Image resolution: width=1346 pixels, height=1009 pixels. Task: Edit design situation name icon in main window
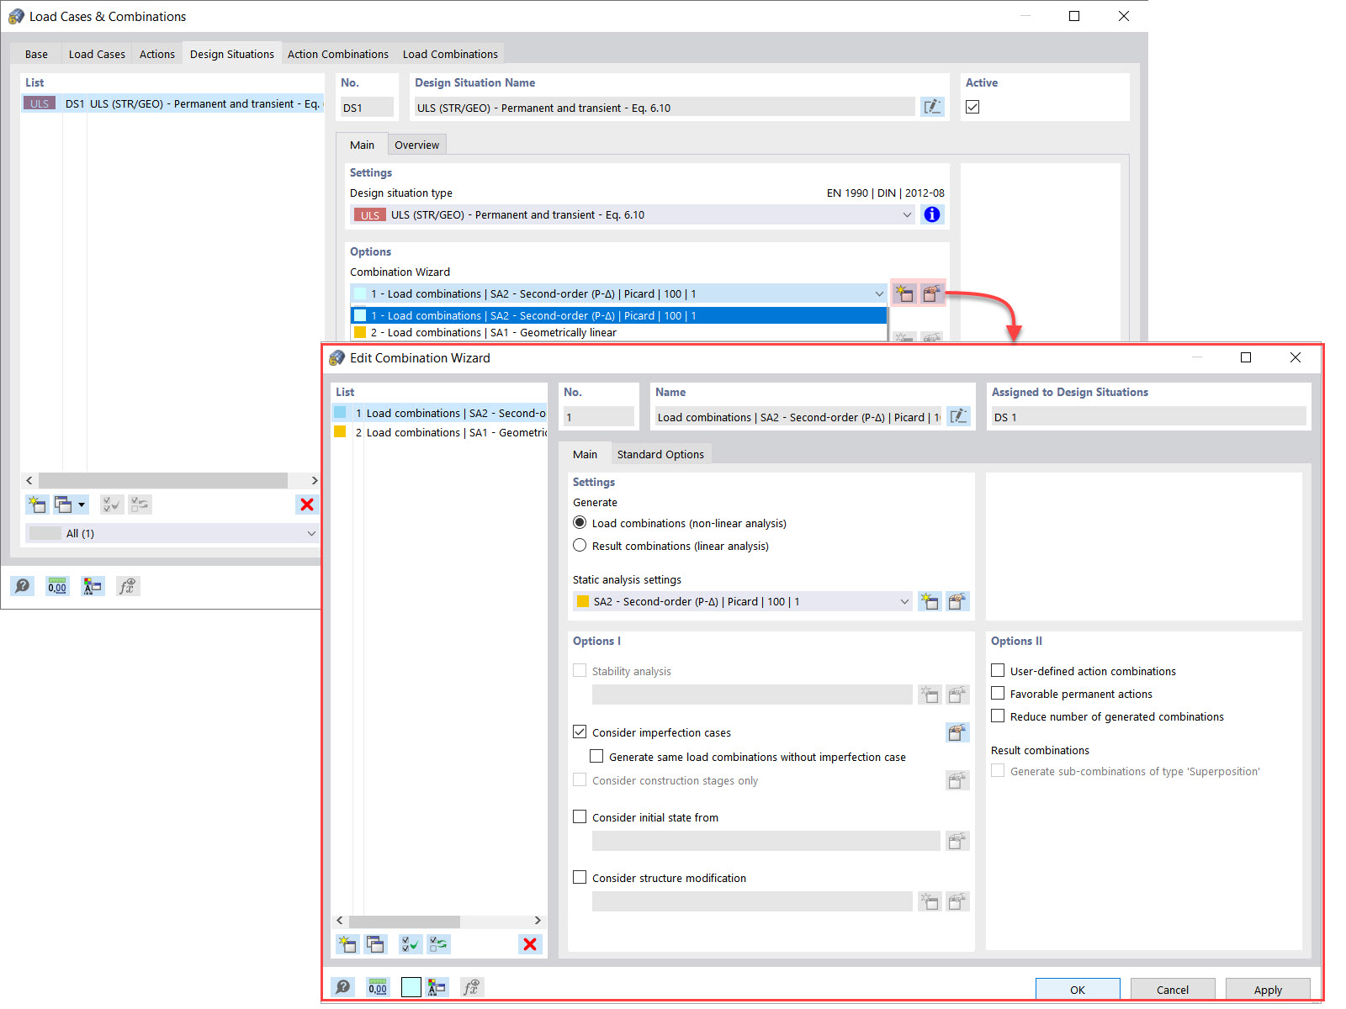(x=932, y=107)
